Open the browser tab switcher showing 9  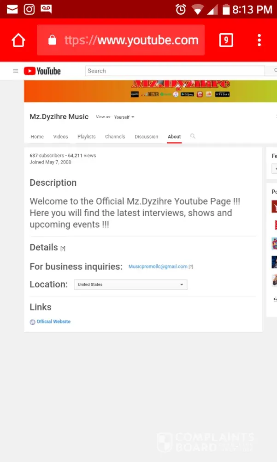pyautogui.click(x=226, y=40)
